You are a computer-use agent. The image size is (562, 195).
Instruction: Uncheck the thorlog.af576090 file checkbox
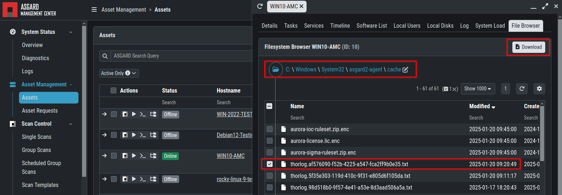[270, 164]
